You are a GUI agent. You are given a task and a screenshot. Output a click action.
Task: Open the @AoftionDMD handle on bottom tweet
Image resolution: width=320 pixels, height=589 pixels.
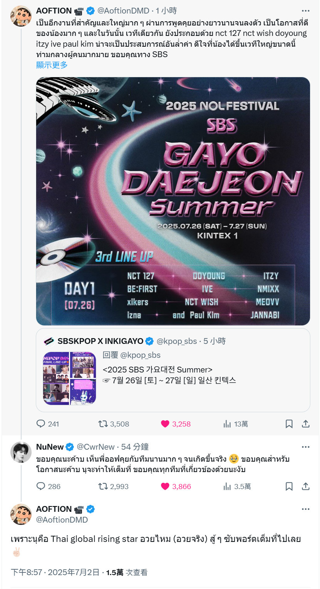pyautogui.click(x=62, y=520)
